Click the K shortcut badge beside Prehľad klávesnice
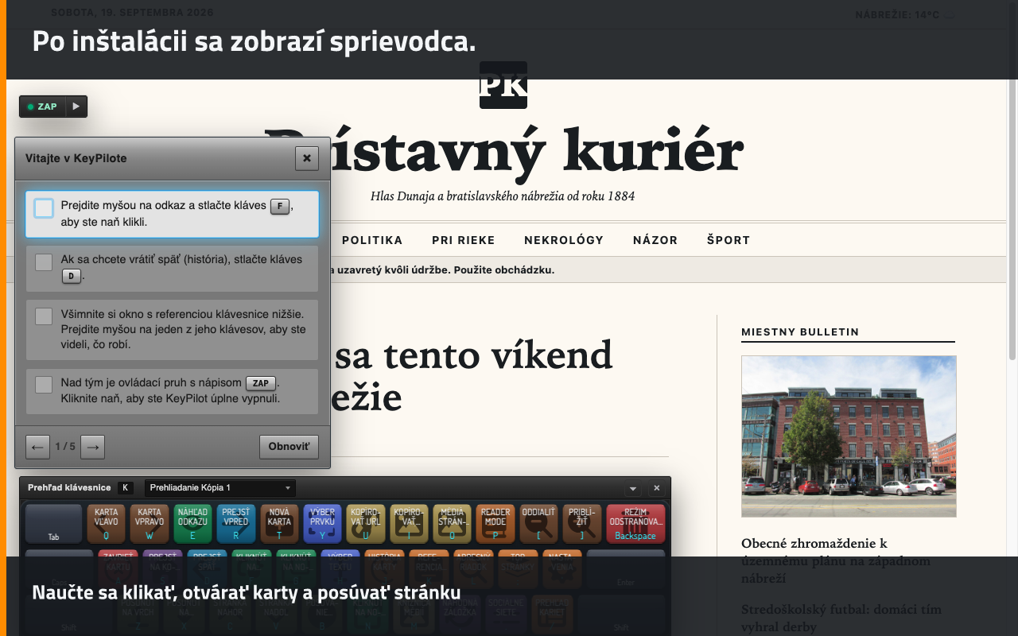The height and width of the screenshot is (636, 1018). [x=126, y=487]
